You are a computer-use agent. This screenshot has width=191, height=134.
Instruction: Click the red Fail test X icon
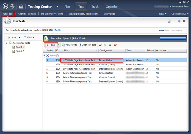coord(115,45)
